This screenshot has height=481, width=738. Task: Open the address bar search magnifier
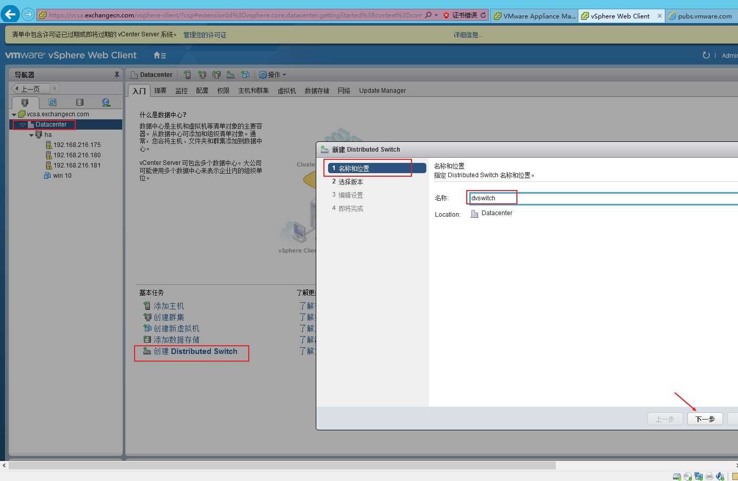click(x=428, y=15)
